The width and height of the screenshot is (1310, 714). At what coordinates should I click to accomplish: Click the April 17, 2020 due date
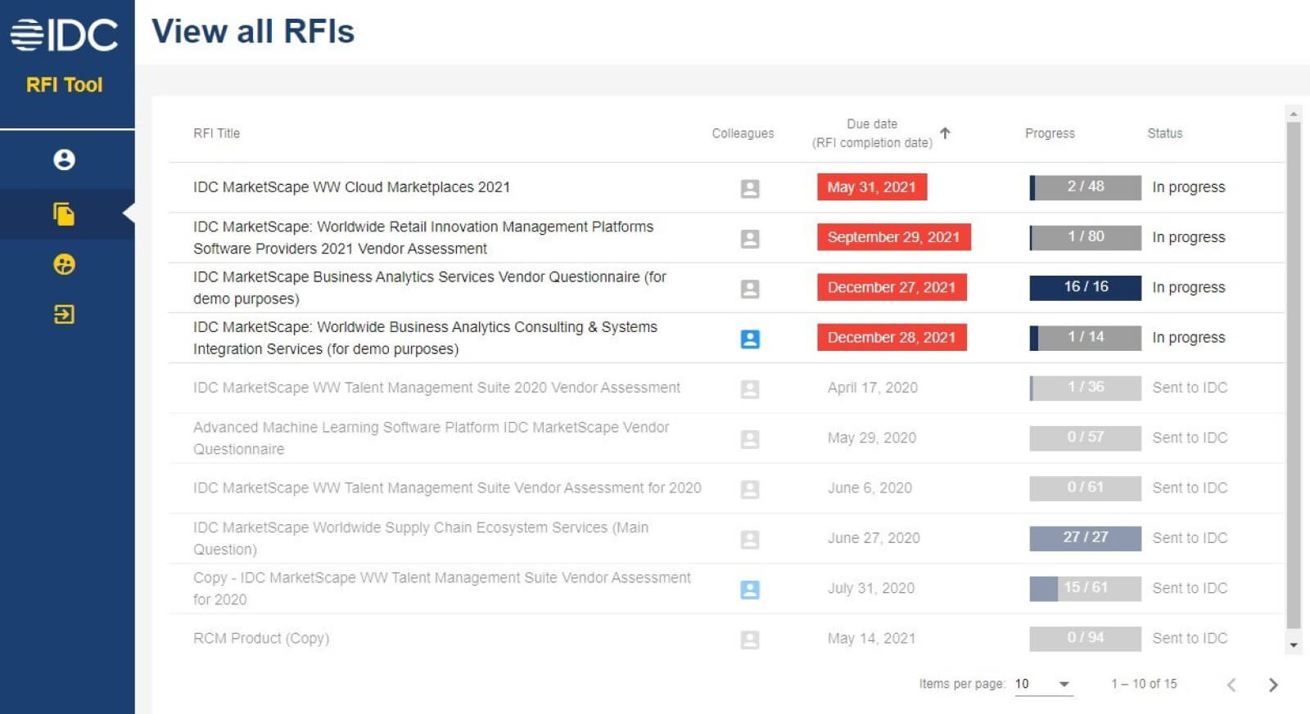[872, 388]
